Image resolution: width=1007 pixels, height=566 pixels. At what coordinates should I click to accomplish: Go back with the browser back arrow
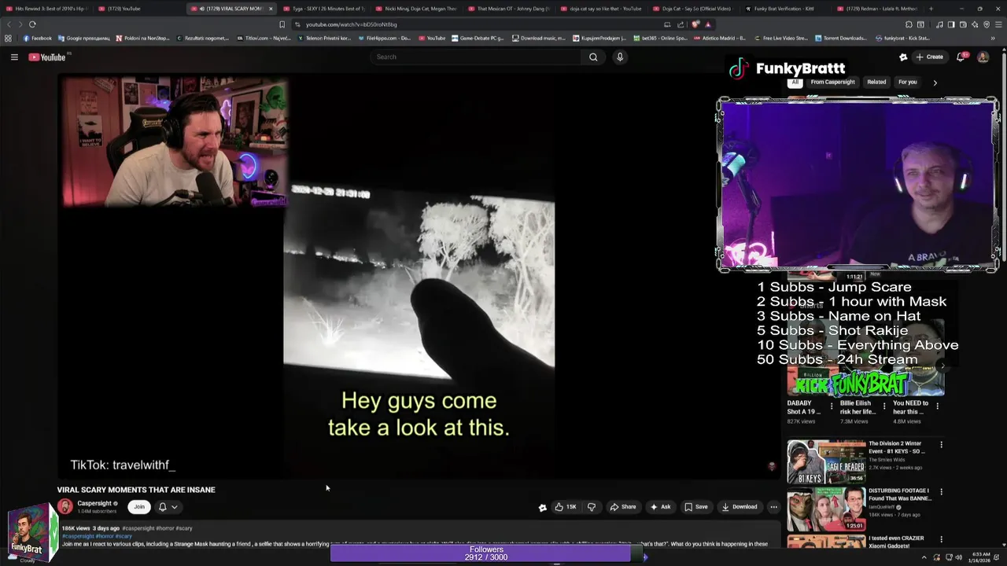point(9,24)
